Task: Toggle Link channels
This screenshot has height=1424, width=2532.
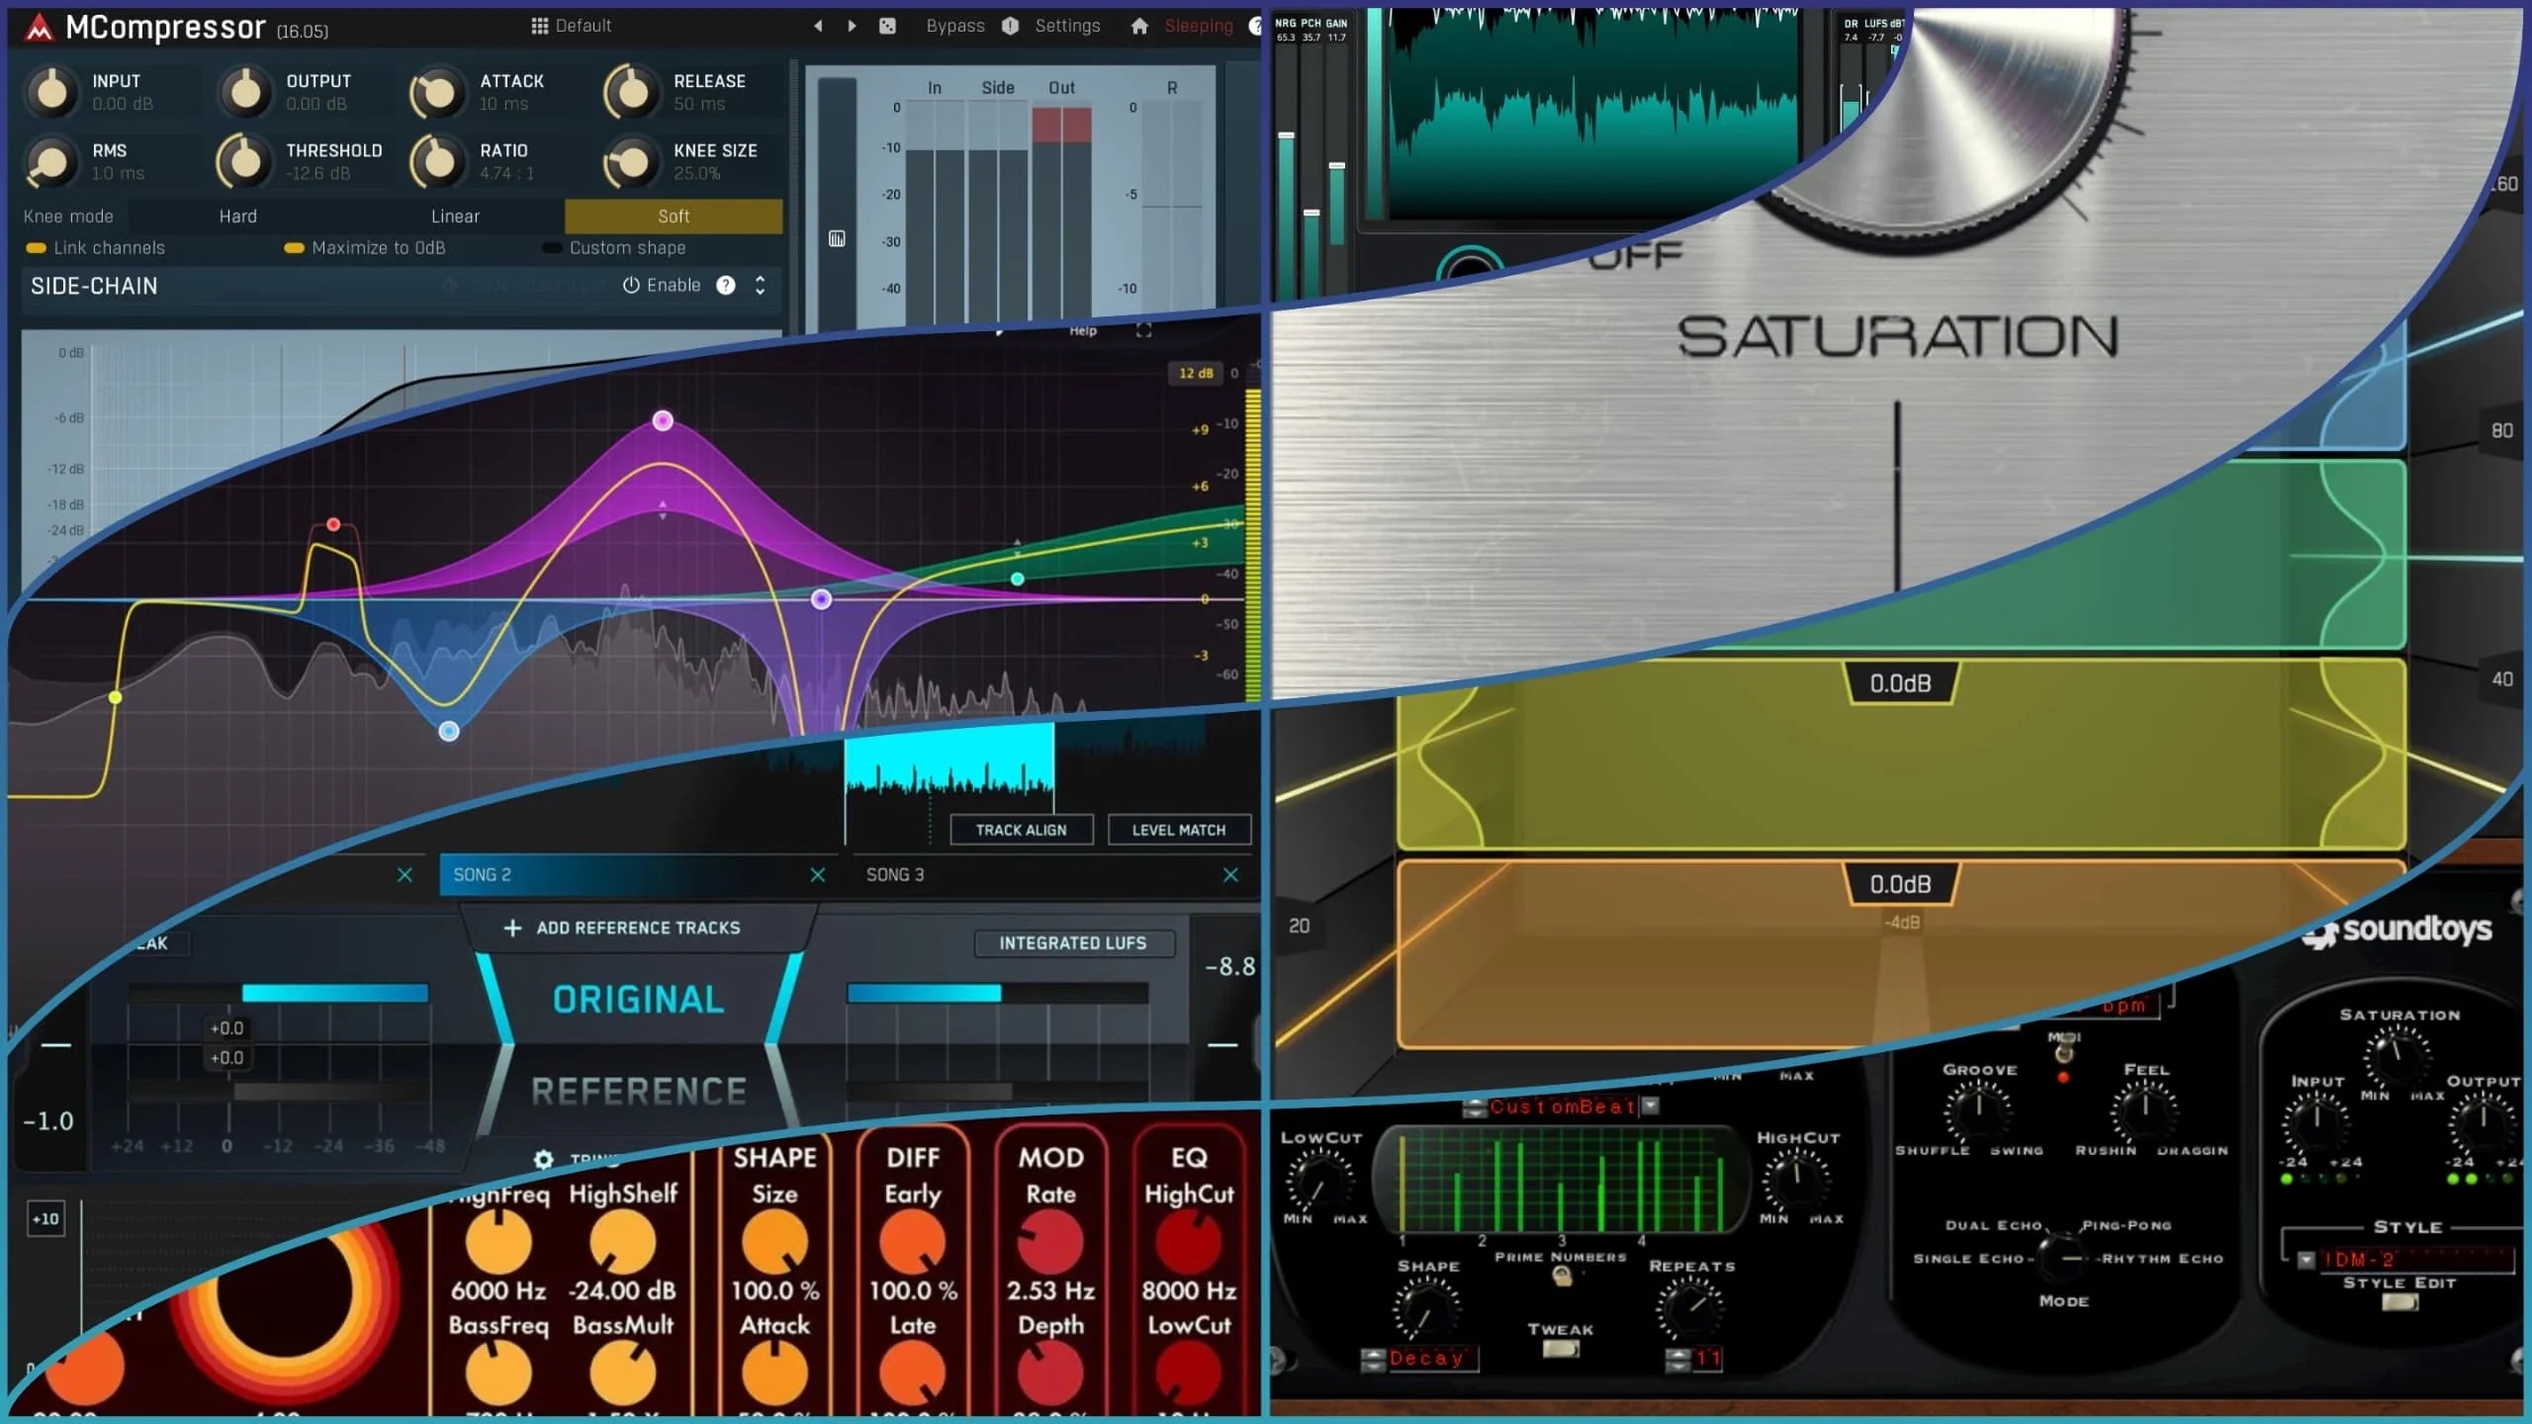Action: pos(95,248)
